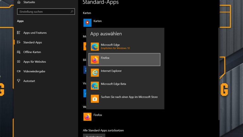Screen dimensions: 243x137
Task: Click the Firefox icon in the popup
Action: (x=95, y=60)
